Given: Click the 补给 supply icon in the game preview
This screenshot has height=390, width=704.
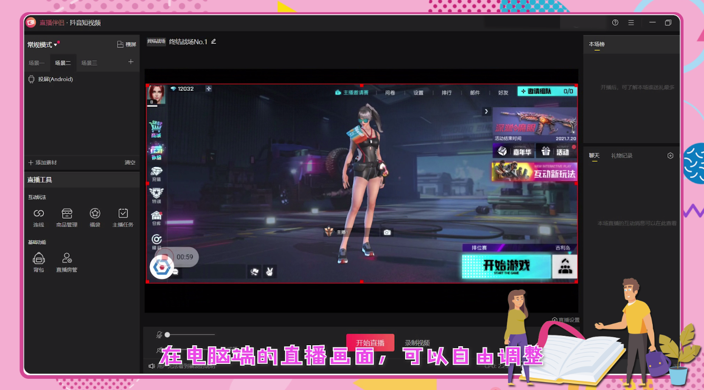Looking at the screenshot, I should pos(156,152).
